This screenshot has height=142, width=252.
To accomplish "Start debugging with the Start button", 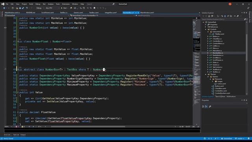I will point(64,8).
